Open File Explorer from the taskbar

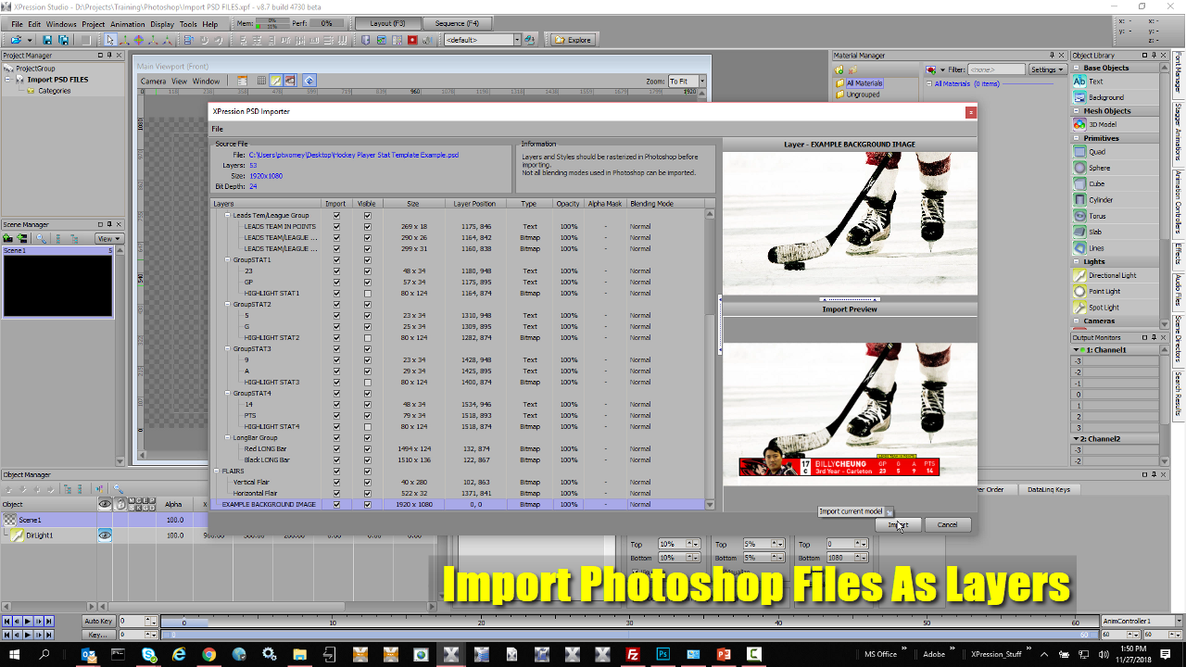[x=299, y=654]
